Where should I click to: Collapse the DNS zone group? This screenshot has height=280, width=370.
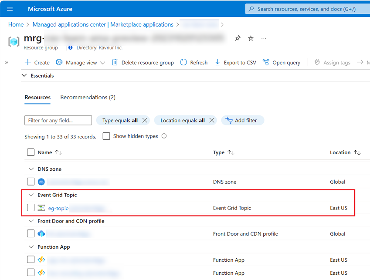pyautogui.click(x=31, y=169)
